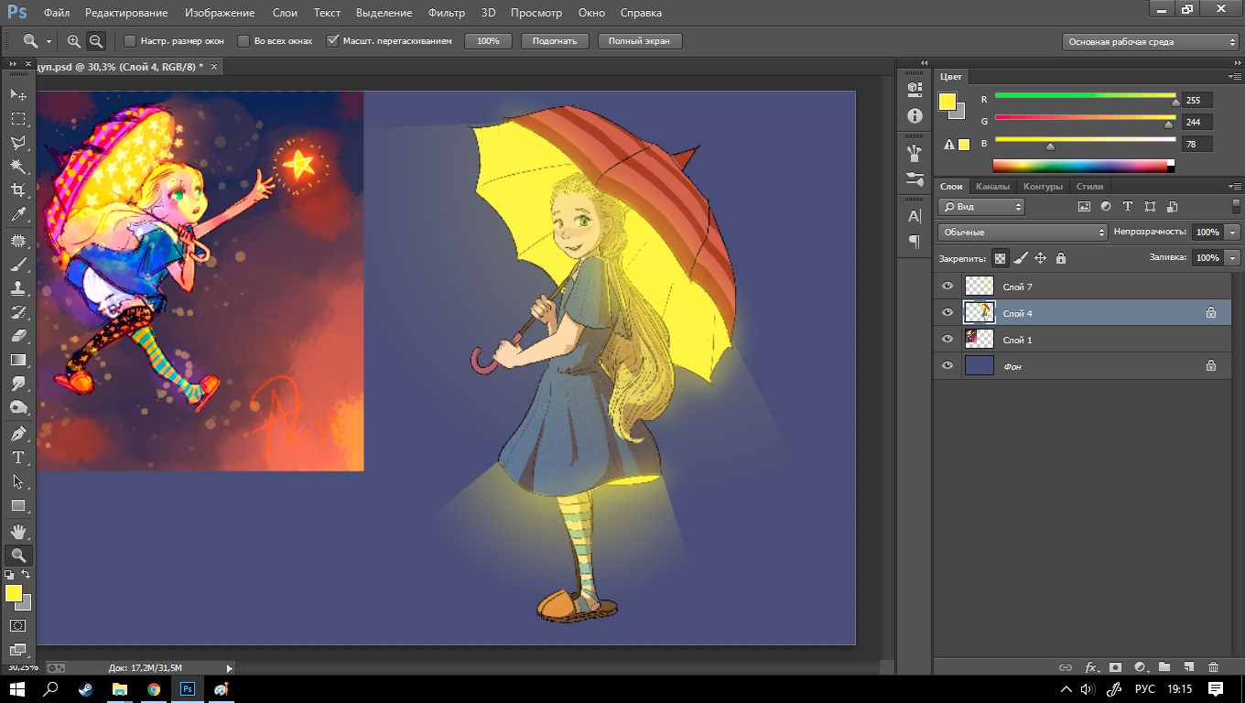The width and height of the screenshot is (1245, 703).
Task: Click the Полный экран button
Action: (640, 41)
